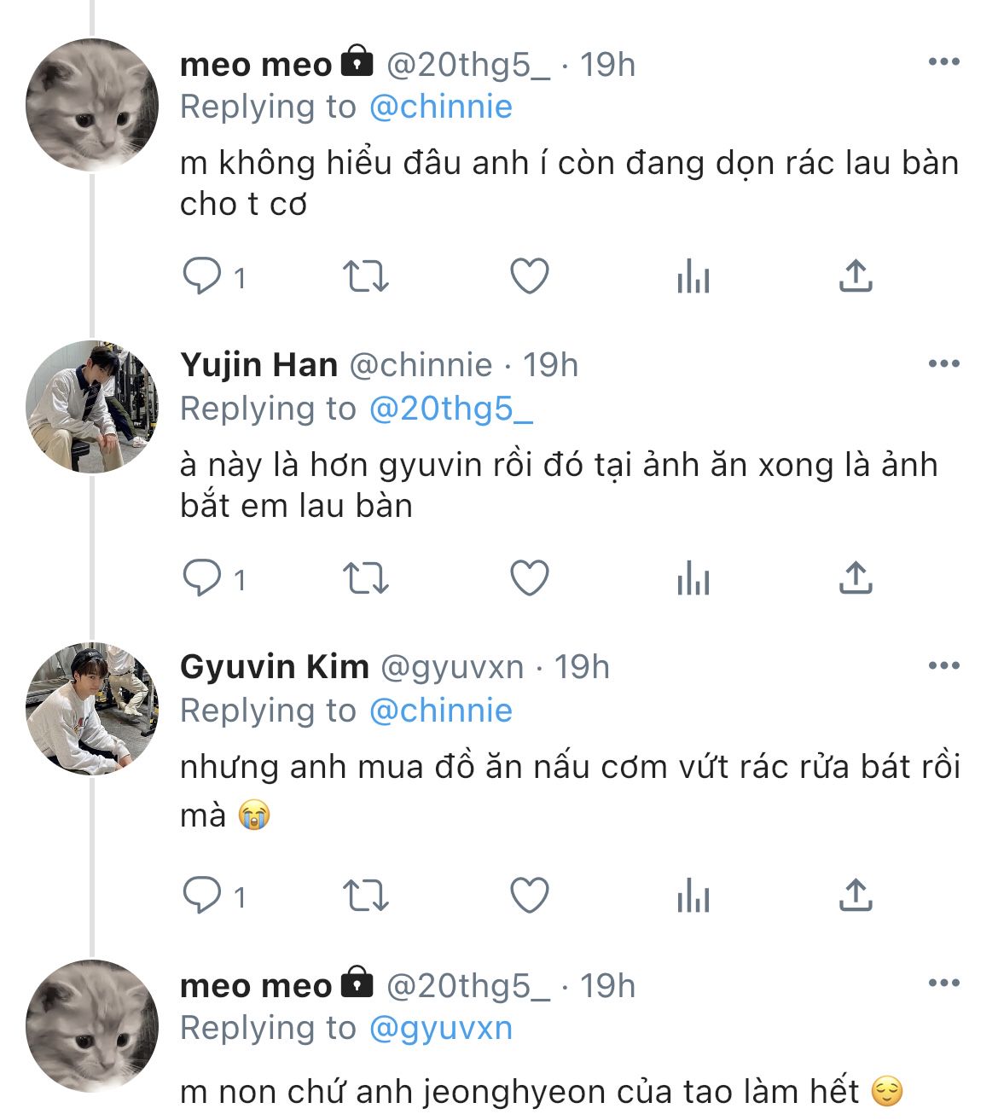This screenshot has width=998, height=1120.
Task: Reply to meo meo's first tweet
Action: (203, 276)
